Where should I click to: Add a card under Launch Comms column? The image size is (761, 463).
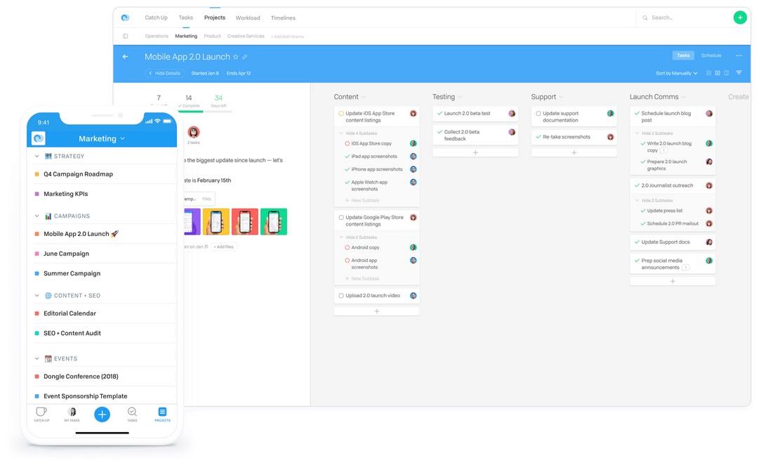(673, 281)
